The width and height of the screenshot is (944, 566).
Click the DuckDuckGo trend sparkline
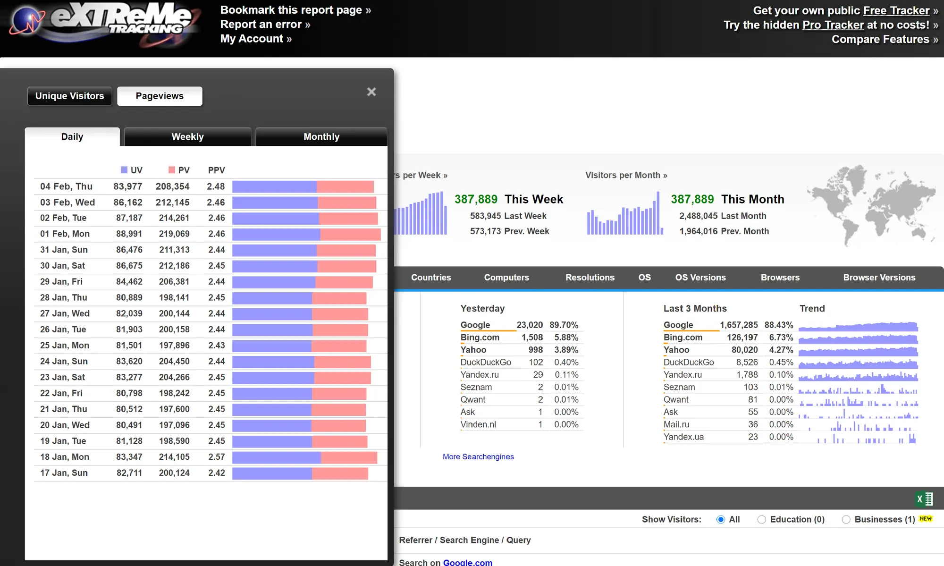tap(858, 363)
